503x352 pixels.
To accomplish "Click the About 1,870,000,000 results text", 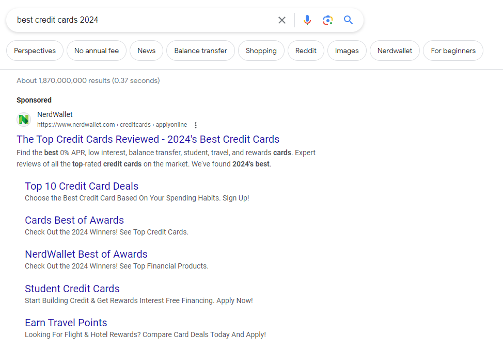I will 88,80.
